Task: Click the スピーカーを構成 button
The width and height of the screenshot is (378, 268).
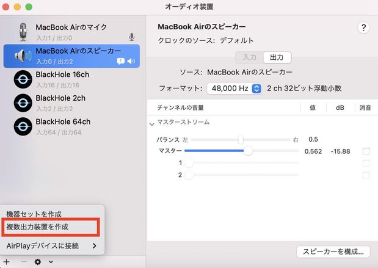Action: point(333,252)
